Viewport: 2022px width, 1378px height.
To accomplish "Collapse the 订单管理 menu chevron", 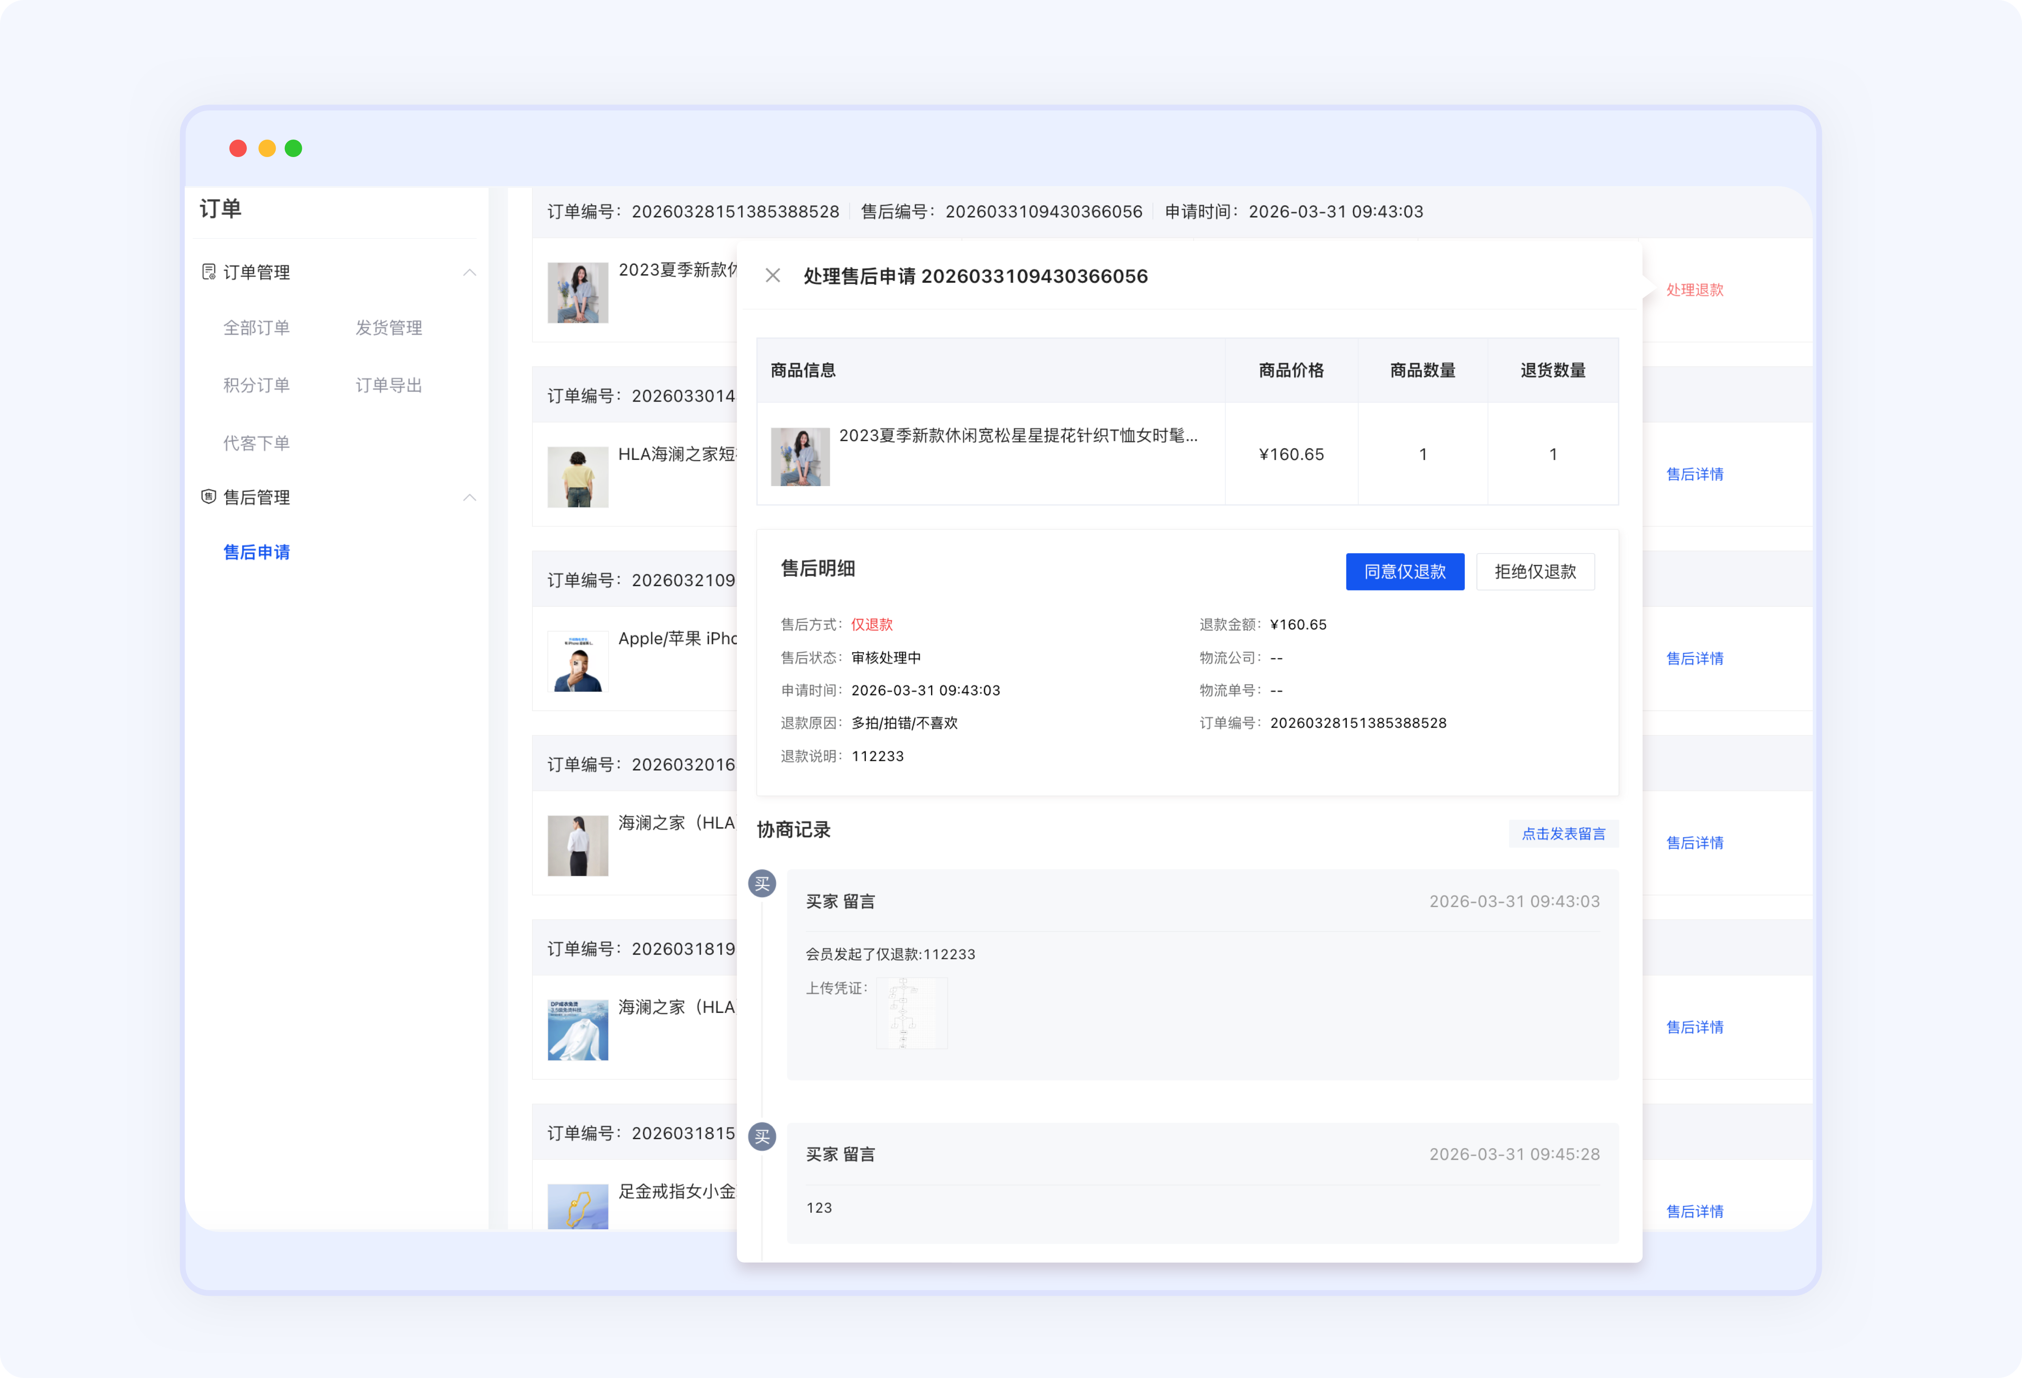I will [470, 272].
